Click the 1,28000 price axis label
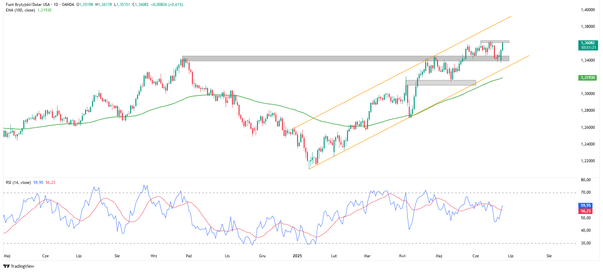Viewport: 603px width, 272px height. click(x=588, y=110)
